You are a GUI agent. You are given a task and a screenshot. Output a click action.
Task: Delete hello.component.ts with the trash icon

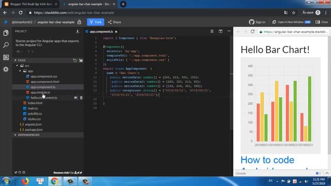click(81, 98)
